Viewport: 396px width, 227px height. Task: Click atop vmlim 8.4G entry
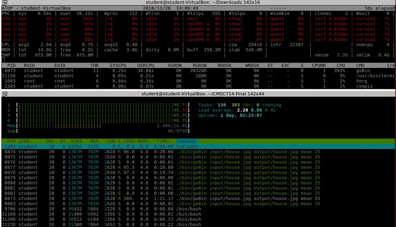click(x=373, y=55)
